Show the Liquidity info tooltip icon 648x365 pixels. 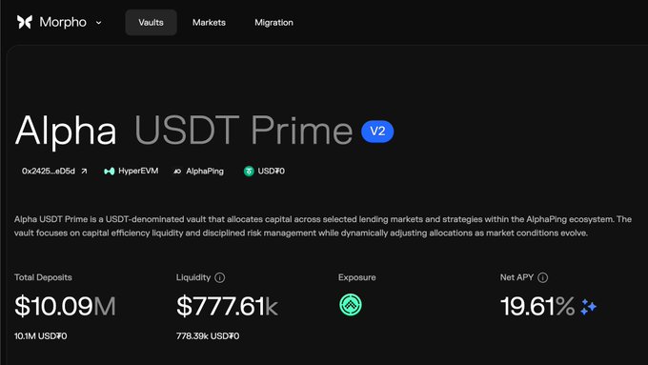tap(220, 277)
